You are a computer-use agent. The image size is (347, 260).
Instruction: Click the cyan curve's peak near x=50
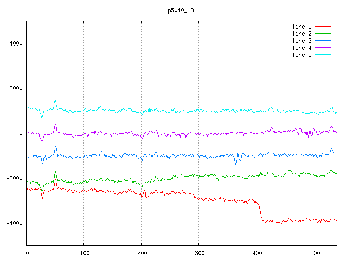point(55,101)
